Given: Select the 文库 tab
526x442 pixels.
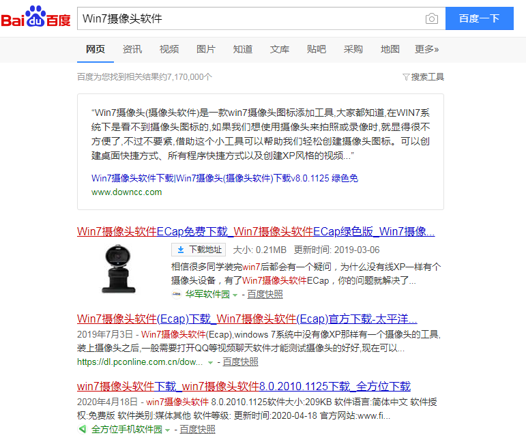Looking at the screenshot, I should click(280, 49).
